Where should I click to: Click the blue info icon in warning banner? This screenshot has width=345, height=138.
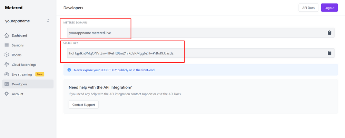coord(69,70)
